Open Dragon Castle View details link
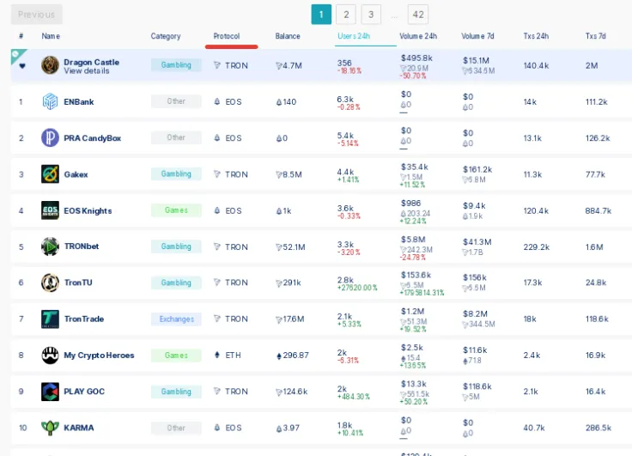 click(x=86, y=71)
